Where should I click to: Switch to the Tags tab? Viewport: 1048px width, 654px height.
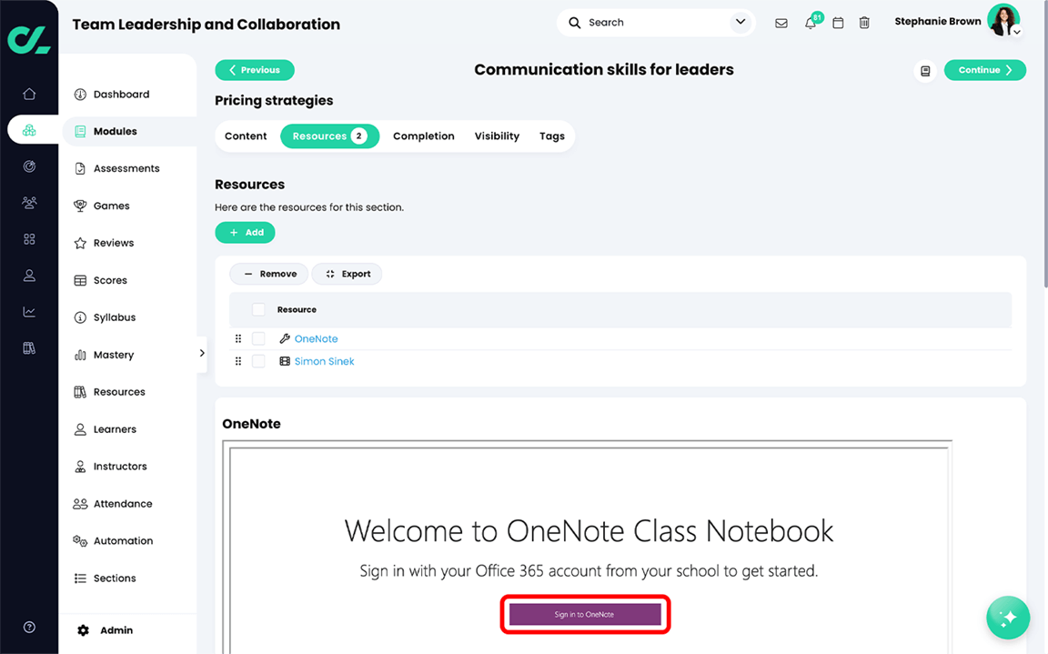[552, 136]
